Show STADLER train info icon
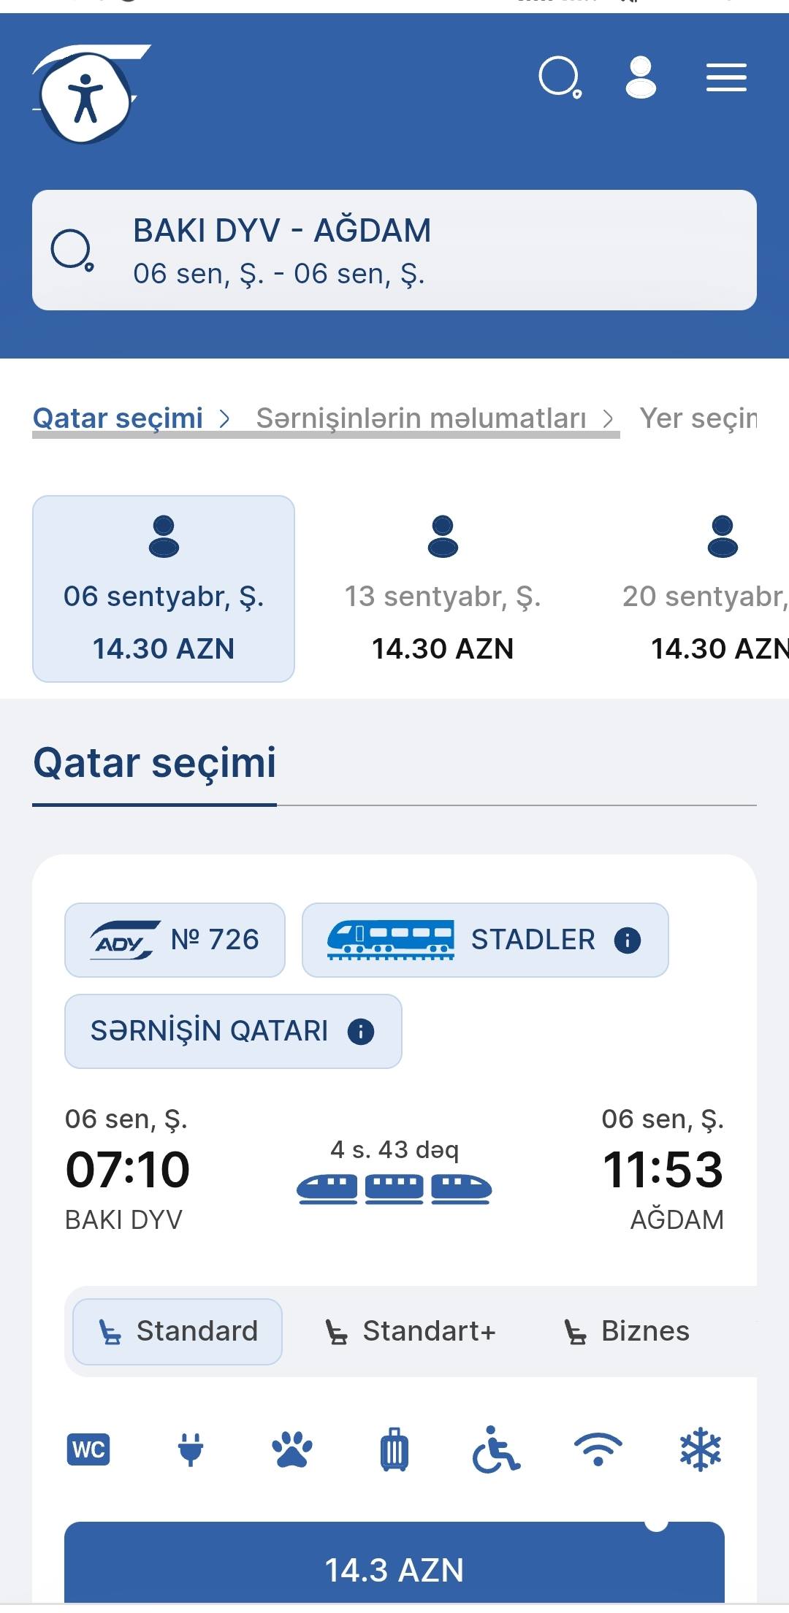 [628, 940]
